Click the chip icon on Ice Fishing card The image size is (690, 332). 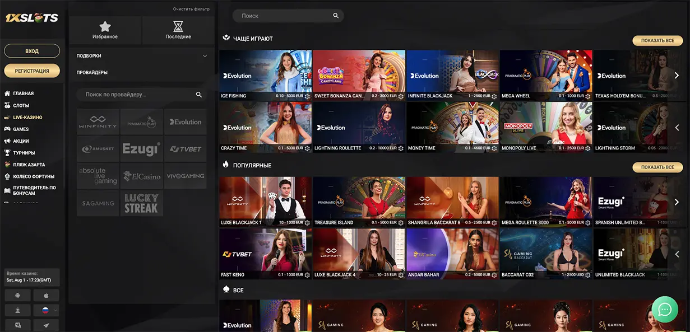(307, 96)
